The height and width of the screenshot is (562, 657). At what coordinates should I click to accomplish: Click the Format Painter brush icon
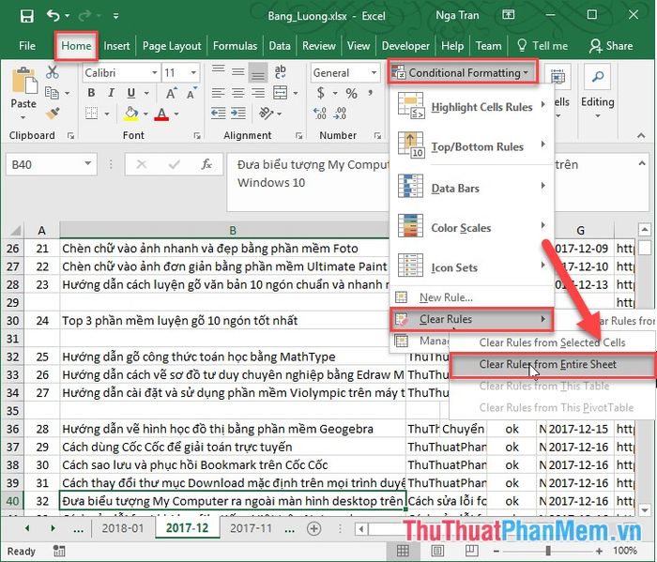click(x=53, y=113)
